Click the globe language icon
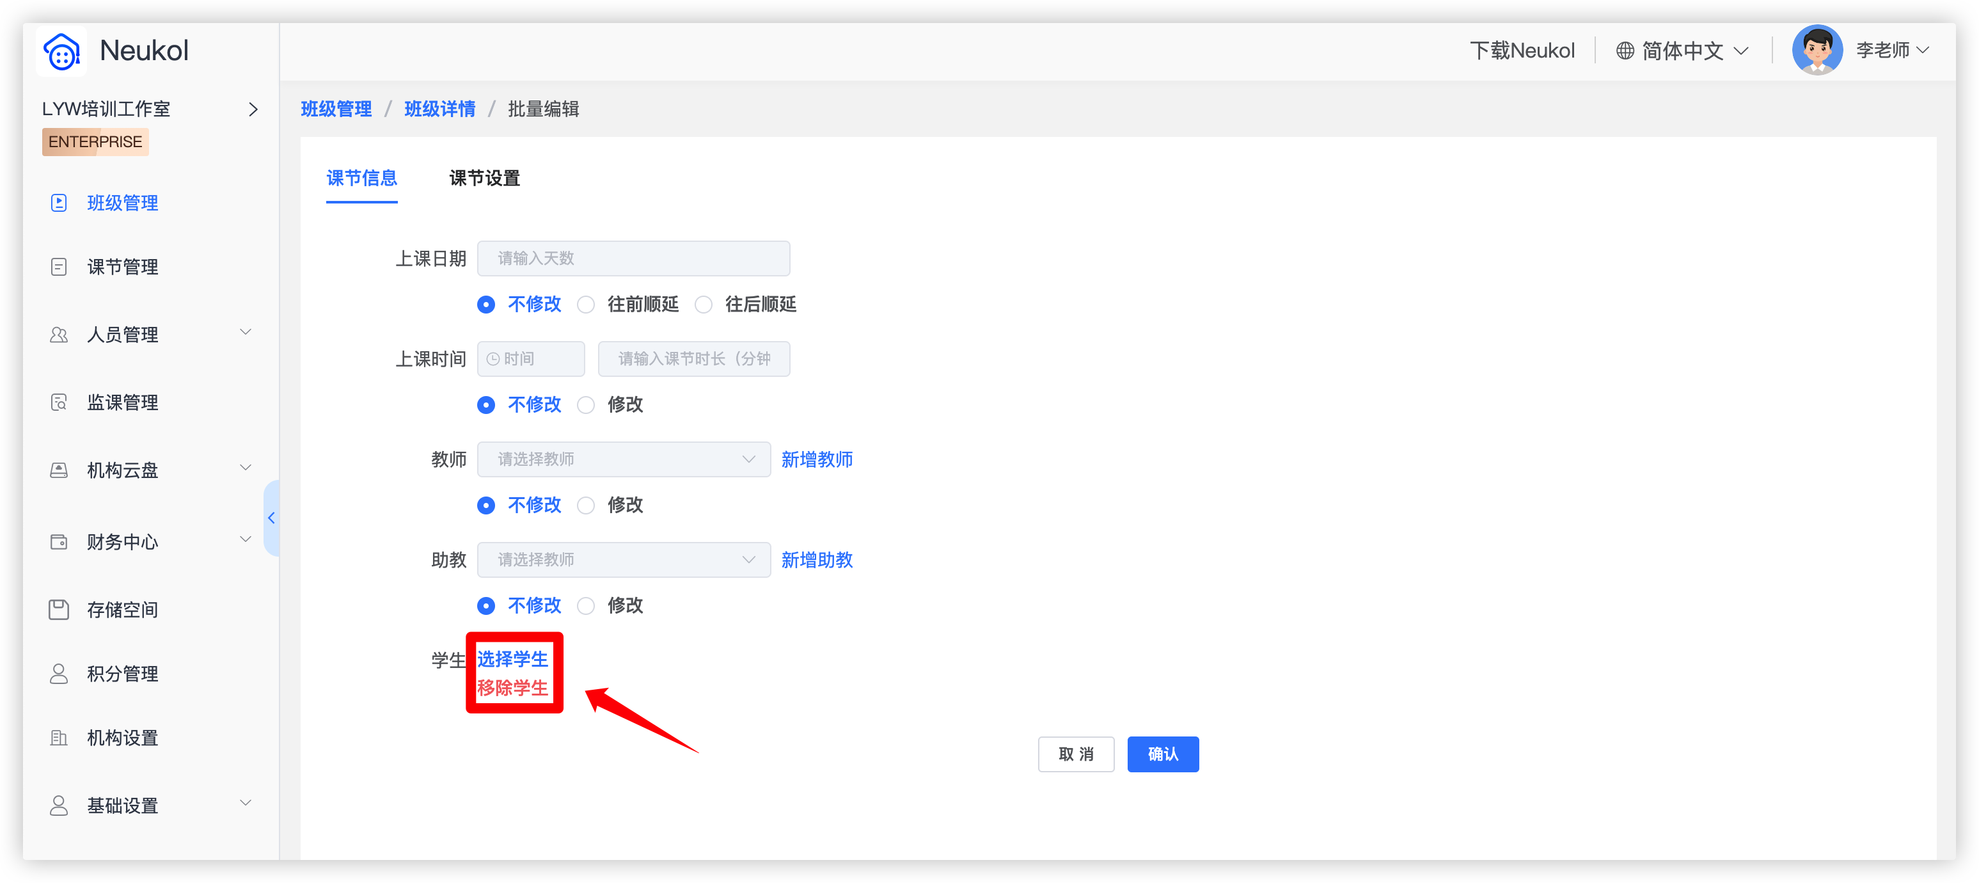Image resolution: width=1979 pixels, height=883 pixels. (1625, 51)
